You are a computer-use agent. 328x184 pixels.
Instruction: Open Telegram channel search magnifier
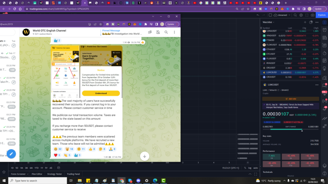point(166,32)
